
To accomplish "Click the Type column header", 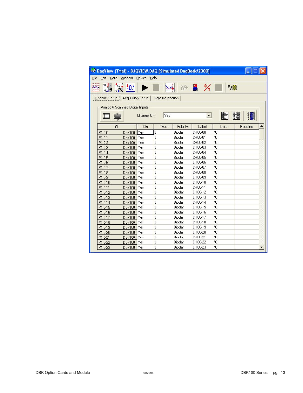I will [x=163, y=127].
